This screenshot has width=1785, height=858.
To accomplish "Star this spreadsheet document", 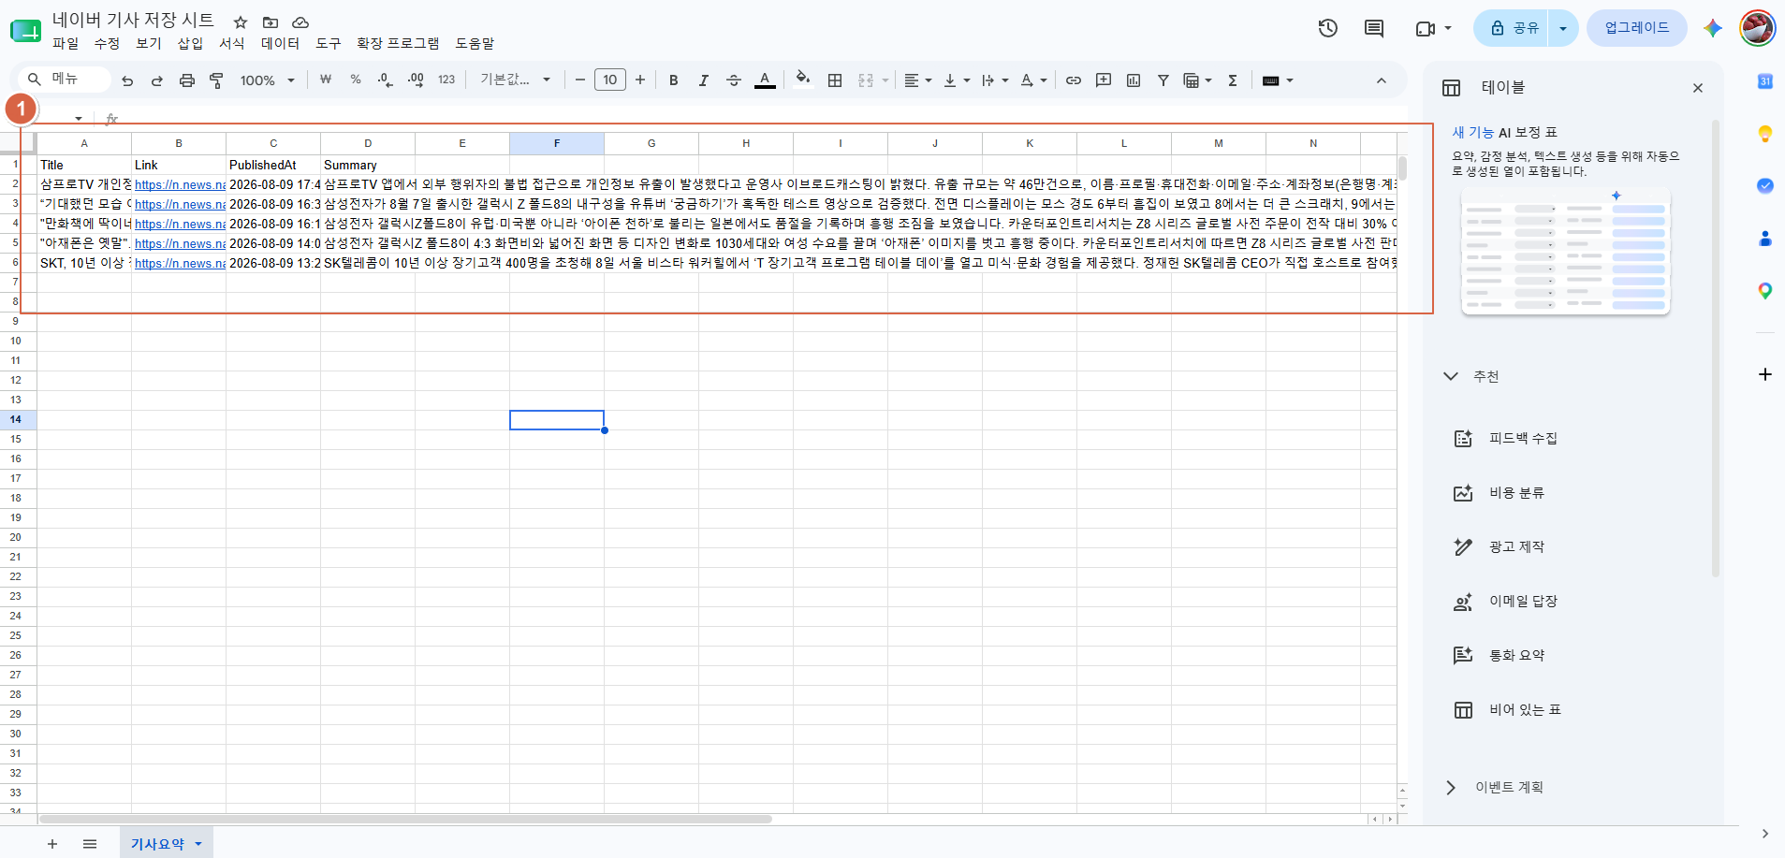I will pyautogui.click(x=241, y=22).
